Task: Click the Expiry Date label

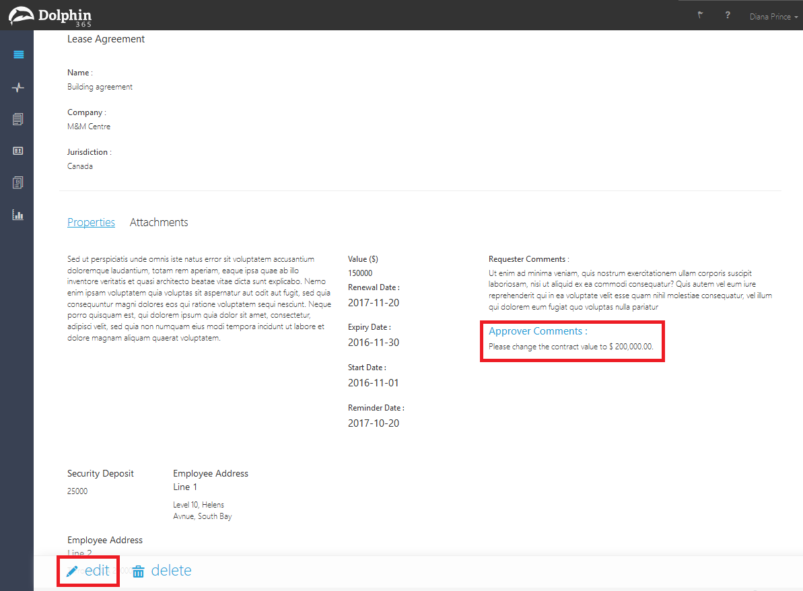Action: click(x=370, y=327)
